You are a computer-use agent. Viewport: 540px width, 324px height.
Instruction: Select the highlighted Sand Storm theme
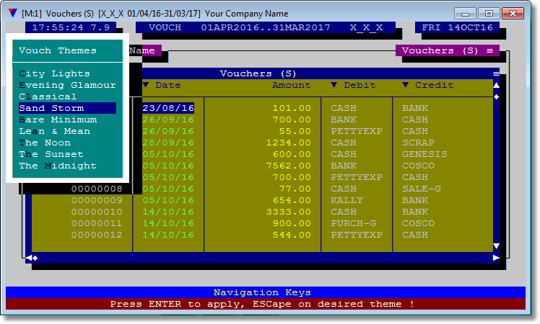(x=68, y=108)
